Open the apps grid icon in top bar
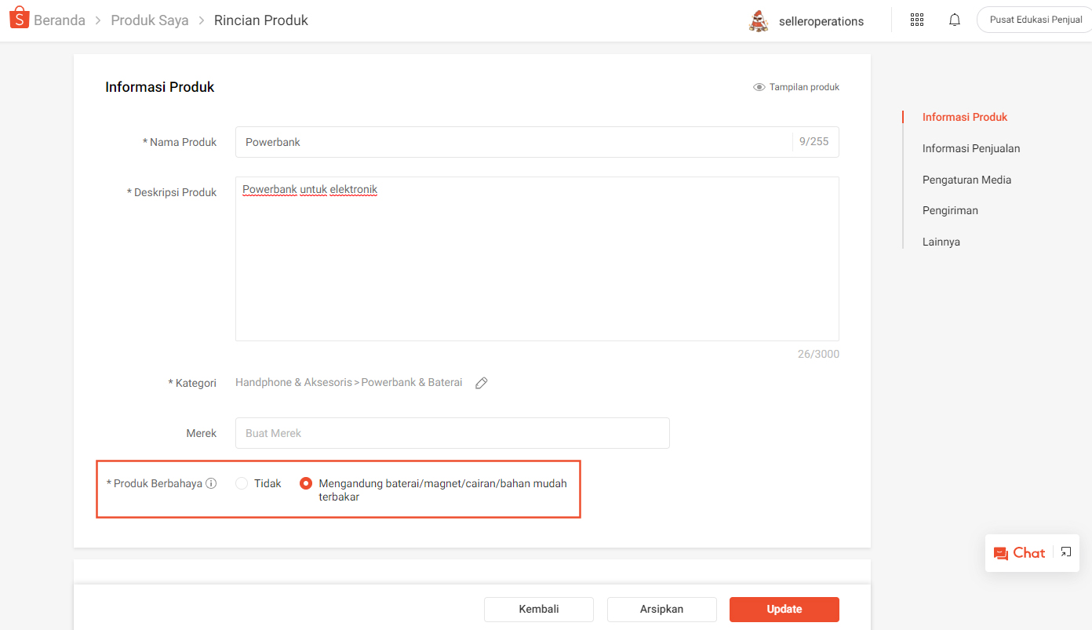The image size is (1092, 630). (x=916, y=20)
